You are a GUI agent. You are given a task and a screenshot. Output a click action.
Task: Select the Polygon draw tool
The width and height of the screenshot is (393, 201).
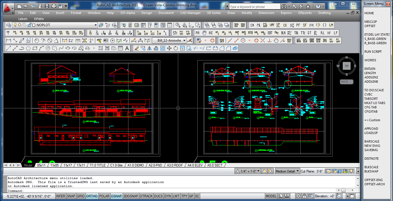pyautogui.click(x=28, y=48)
